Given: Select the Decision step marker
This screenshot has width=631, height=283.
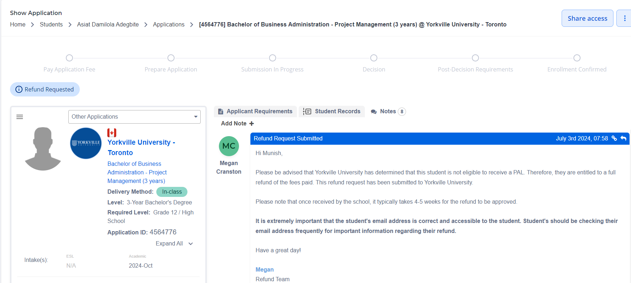Looking at the screenshot, I should tap(374, 58).
